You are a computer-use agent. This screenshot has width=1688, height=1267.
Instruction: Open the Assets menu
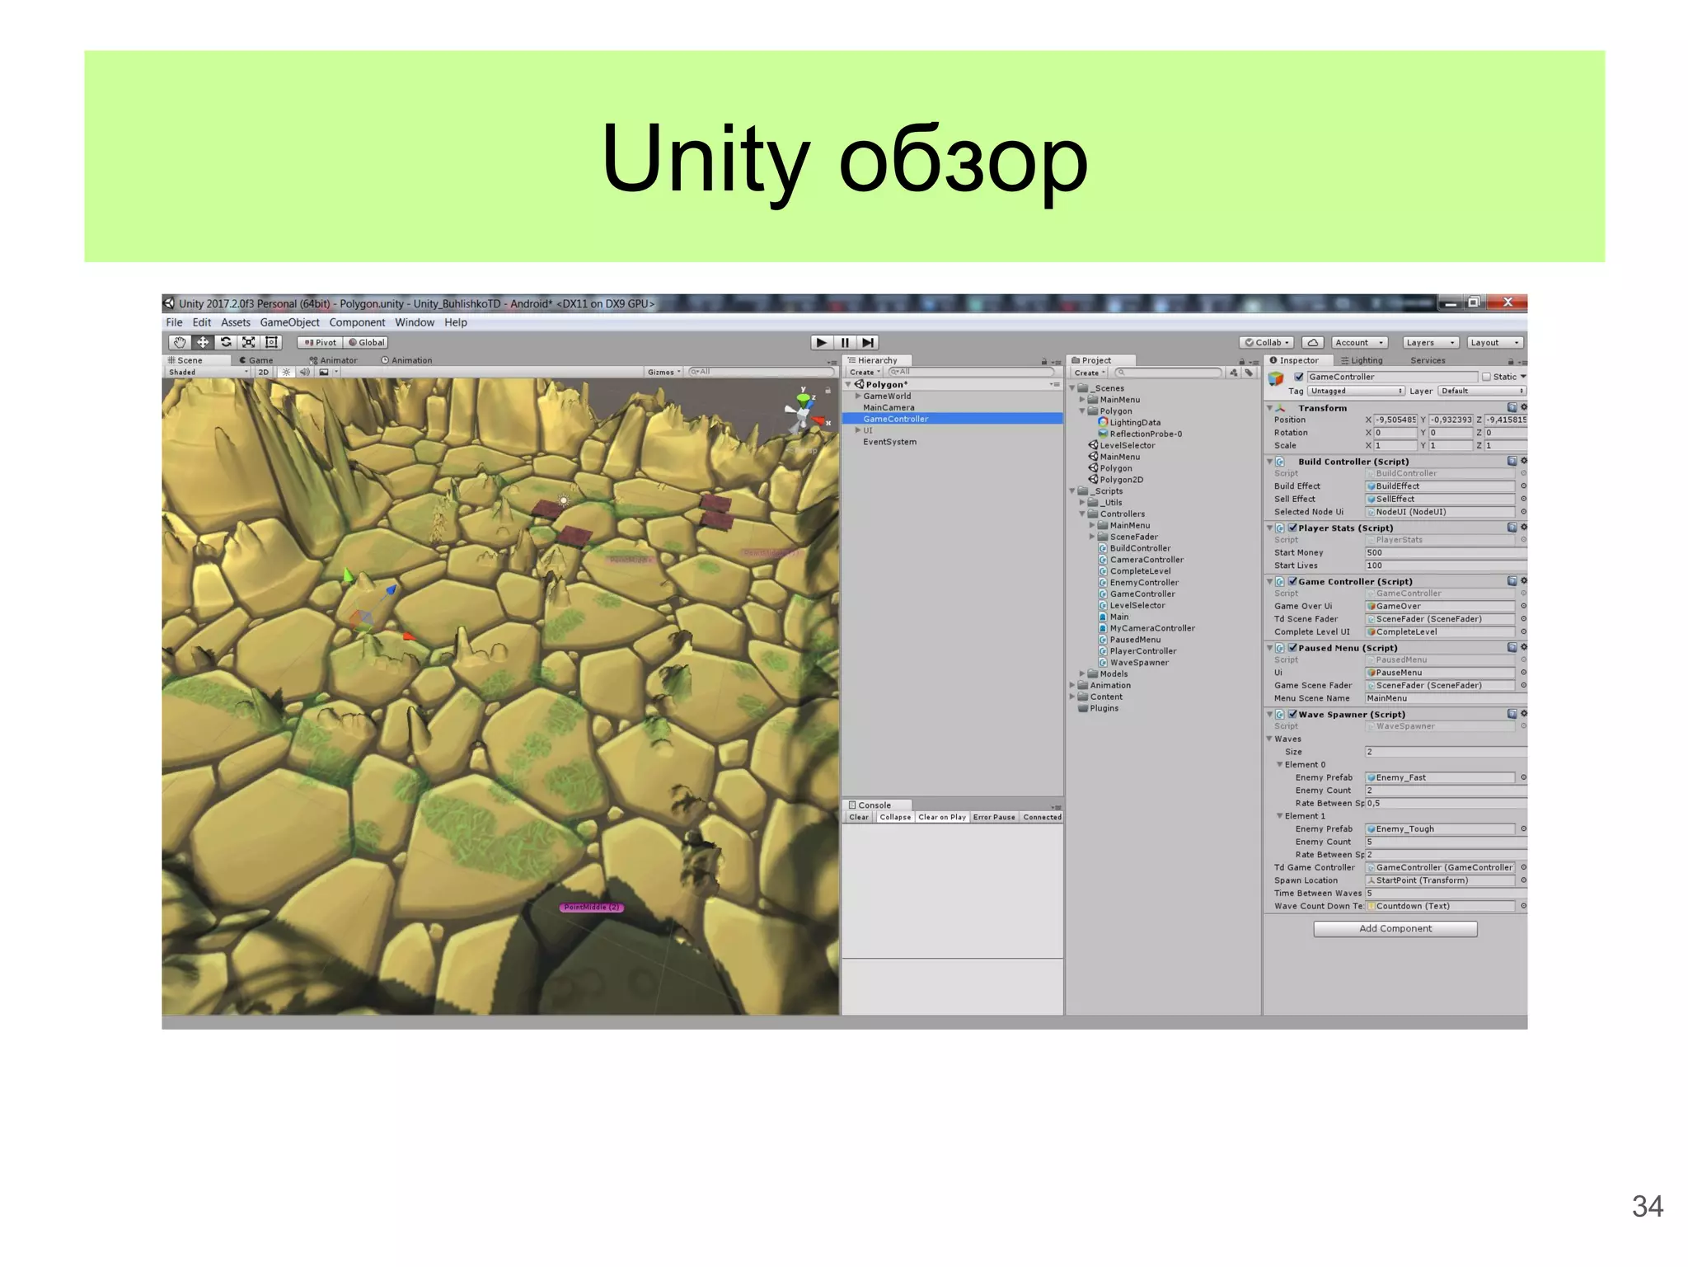tap(235, 322)
